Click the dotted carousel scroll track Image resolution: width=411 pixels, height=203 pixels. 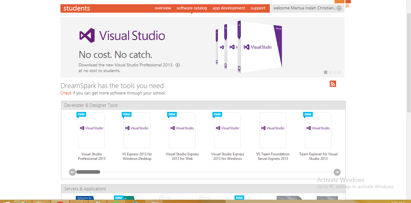tap(217, 172)
